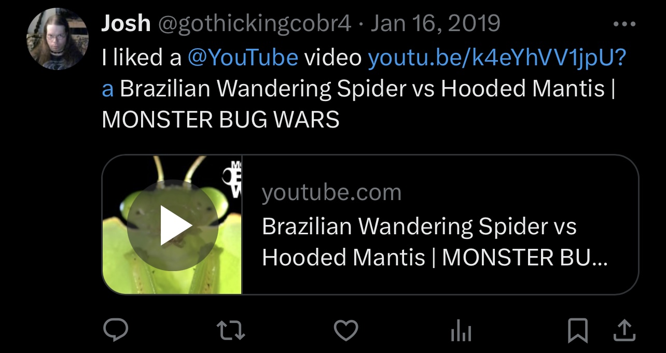Visit the @gothickingcobr4 handle
This screenshot has width=666, height=353.
255,24
